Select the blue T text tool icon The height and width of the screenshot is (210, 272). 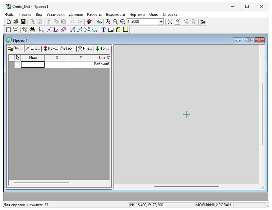point(104,30)
